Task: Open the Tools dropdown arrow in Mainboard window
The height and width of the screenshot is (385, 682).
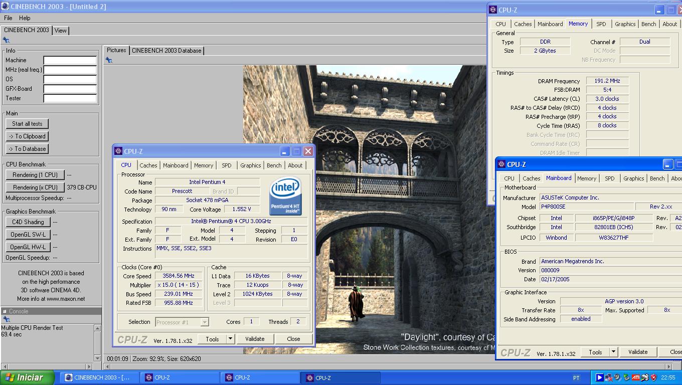Action: point(613,352)
